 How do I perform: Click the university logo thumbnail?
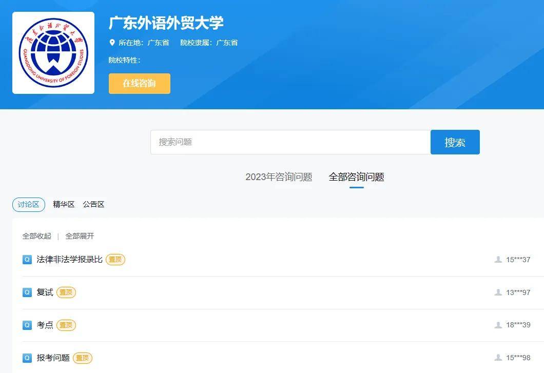tap(53, 53)
